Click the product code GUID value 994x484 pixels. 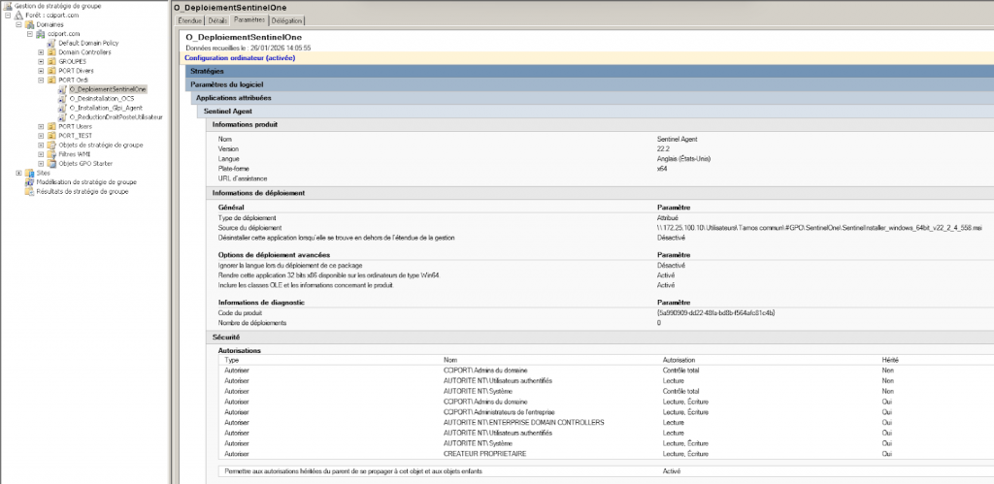pyautogui.click(x=716, y=313)
